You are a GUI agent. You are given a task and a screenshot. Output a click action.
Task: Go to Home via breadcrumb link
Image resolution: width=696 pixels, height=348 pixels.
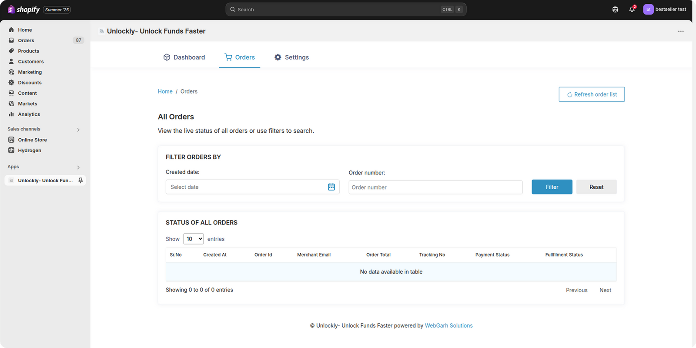pyautogui.click(x=165, y=91)
